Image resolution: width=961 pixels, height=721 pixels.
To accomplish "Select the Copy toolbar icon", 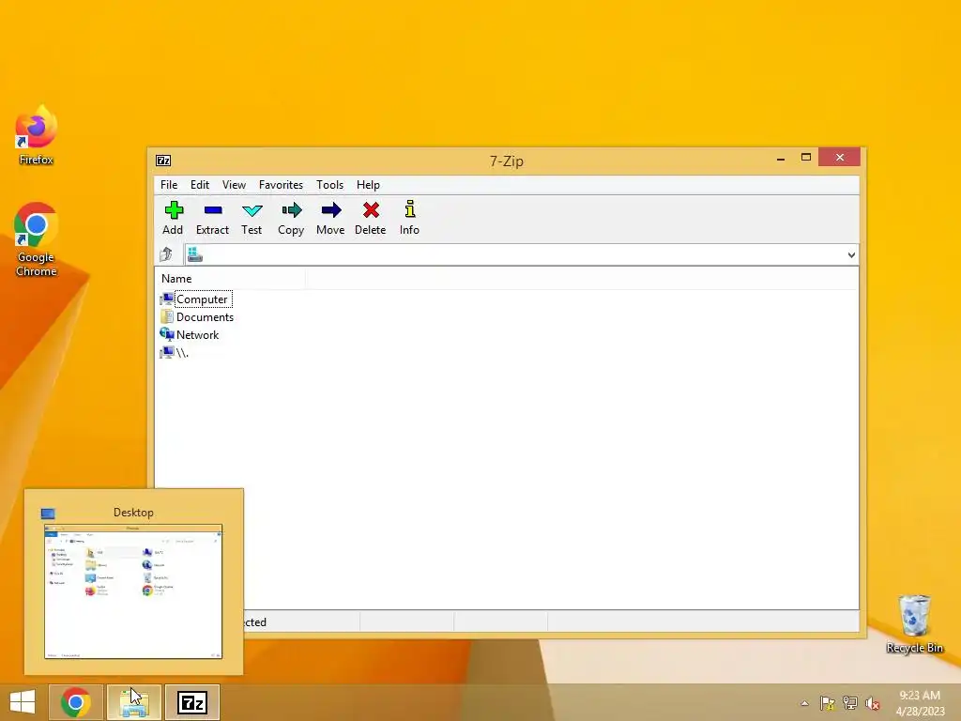I will coord(291,218).
